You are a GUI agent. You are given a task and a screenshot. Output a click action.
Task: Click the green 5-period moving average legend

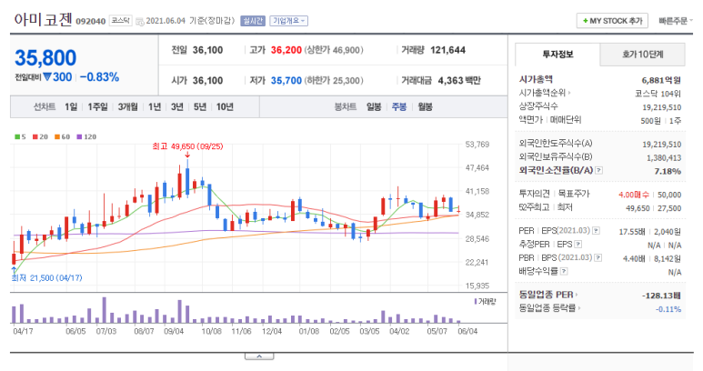click(20, 136)
